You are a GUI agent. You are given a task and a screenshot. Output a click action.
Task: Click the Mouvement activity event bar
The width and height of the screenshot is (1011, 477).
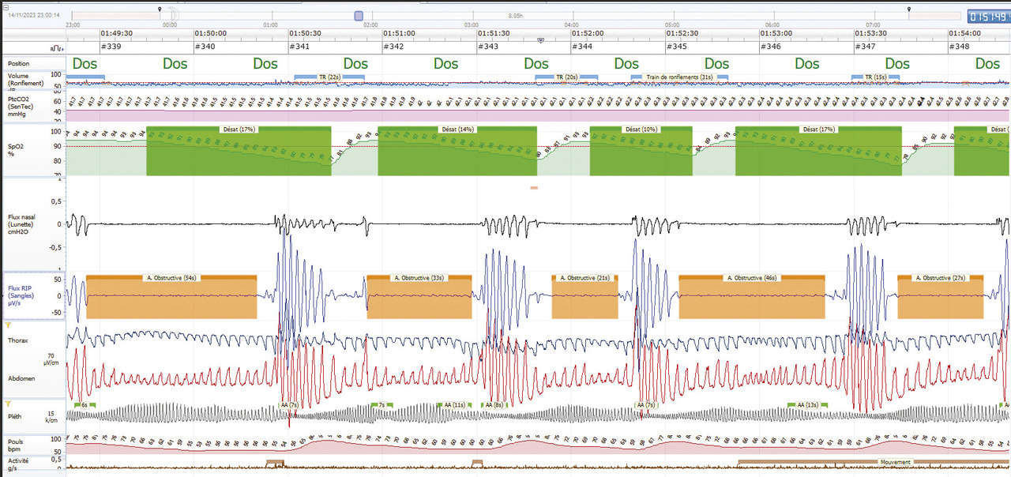[894, 462]
